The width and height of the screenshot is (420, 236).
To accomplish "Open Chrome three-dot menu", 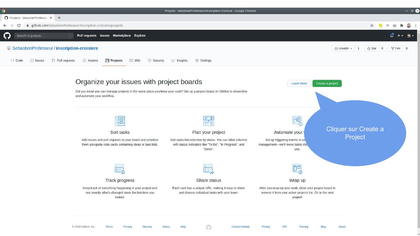I will (415, 26).
